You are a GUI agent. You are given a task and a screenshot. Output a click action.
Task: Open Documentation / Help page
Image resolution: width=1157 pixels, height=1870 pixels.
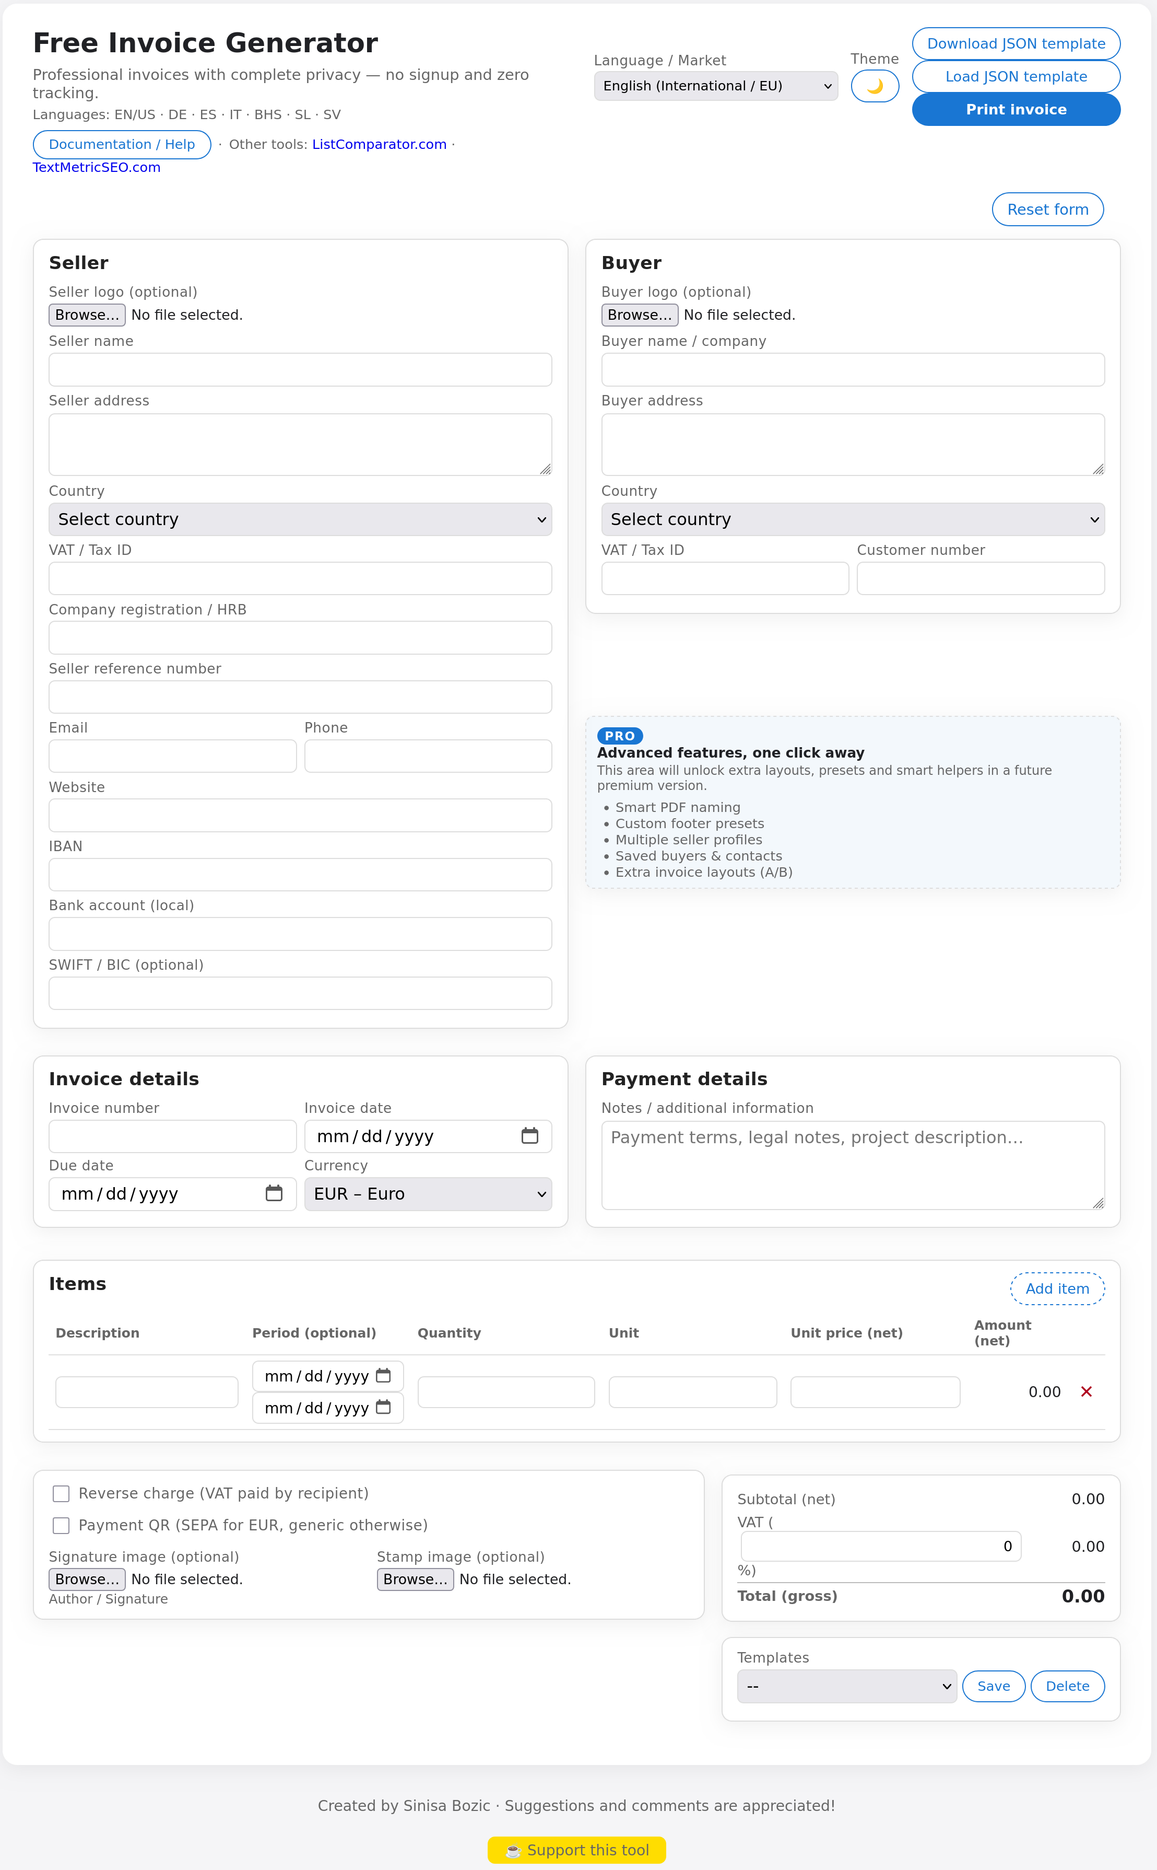tap(122, 144)
